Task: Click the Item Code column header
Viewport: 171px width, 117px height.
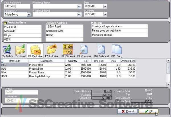Action: (x=15, y=61)
